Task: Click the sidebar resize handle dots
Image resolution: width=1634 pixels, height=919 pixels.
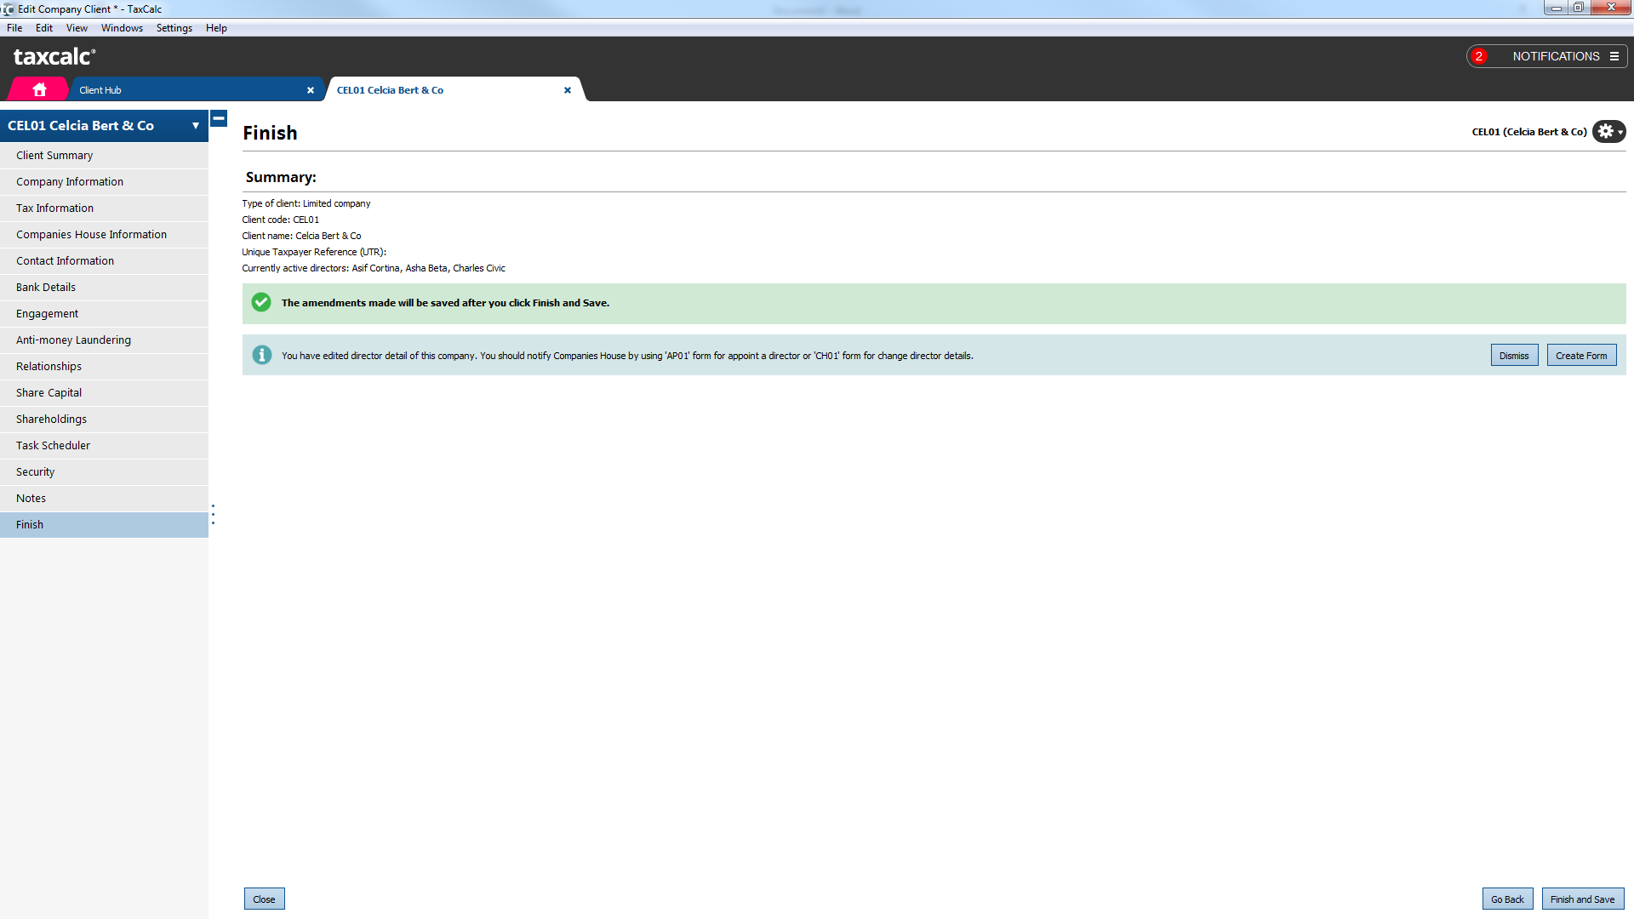Action: point(213,514)
